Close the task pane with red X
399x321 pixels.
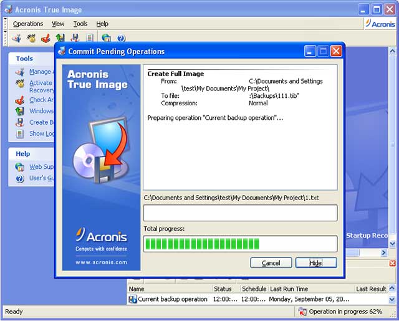pyautogui.click(x=392, y=264)
